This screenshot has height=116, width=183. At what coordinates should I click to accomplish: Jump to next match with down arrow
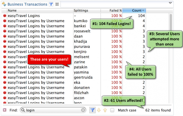(99, 110)
